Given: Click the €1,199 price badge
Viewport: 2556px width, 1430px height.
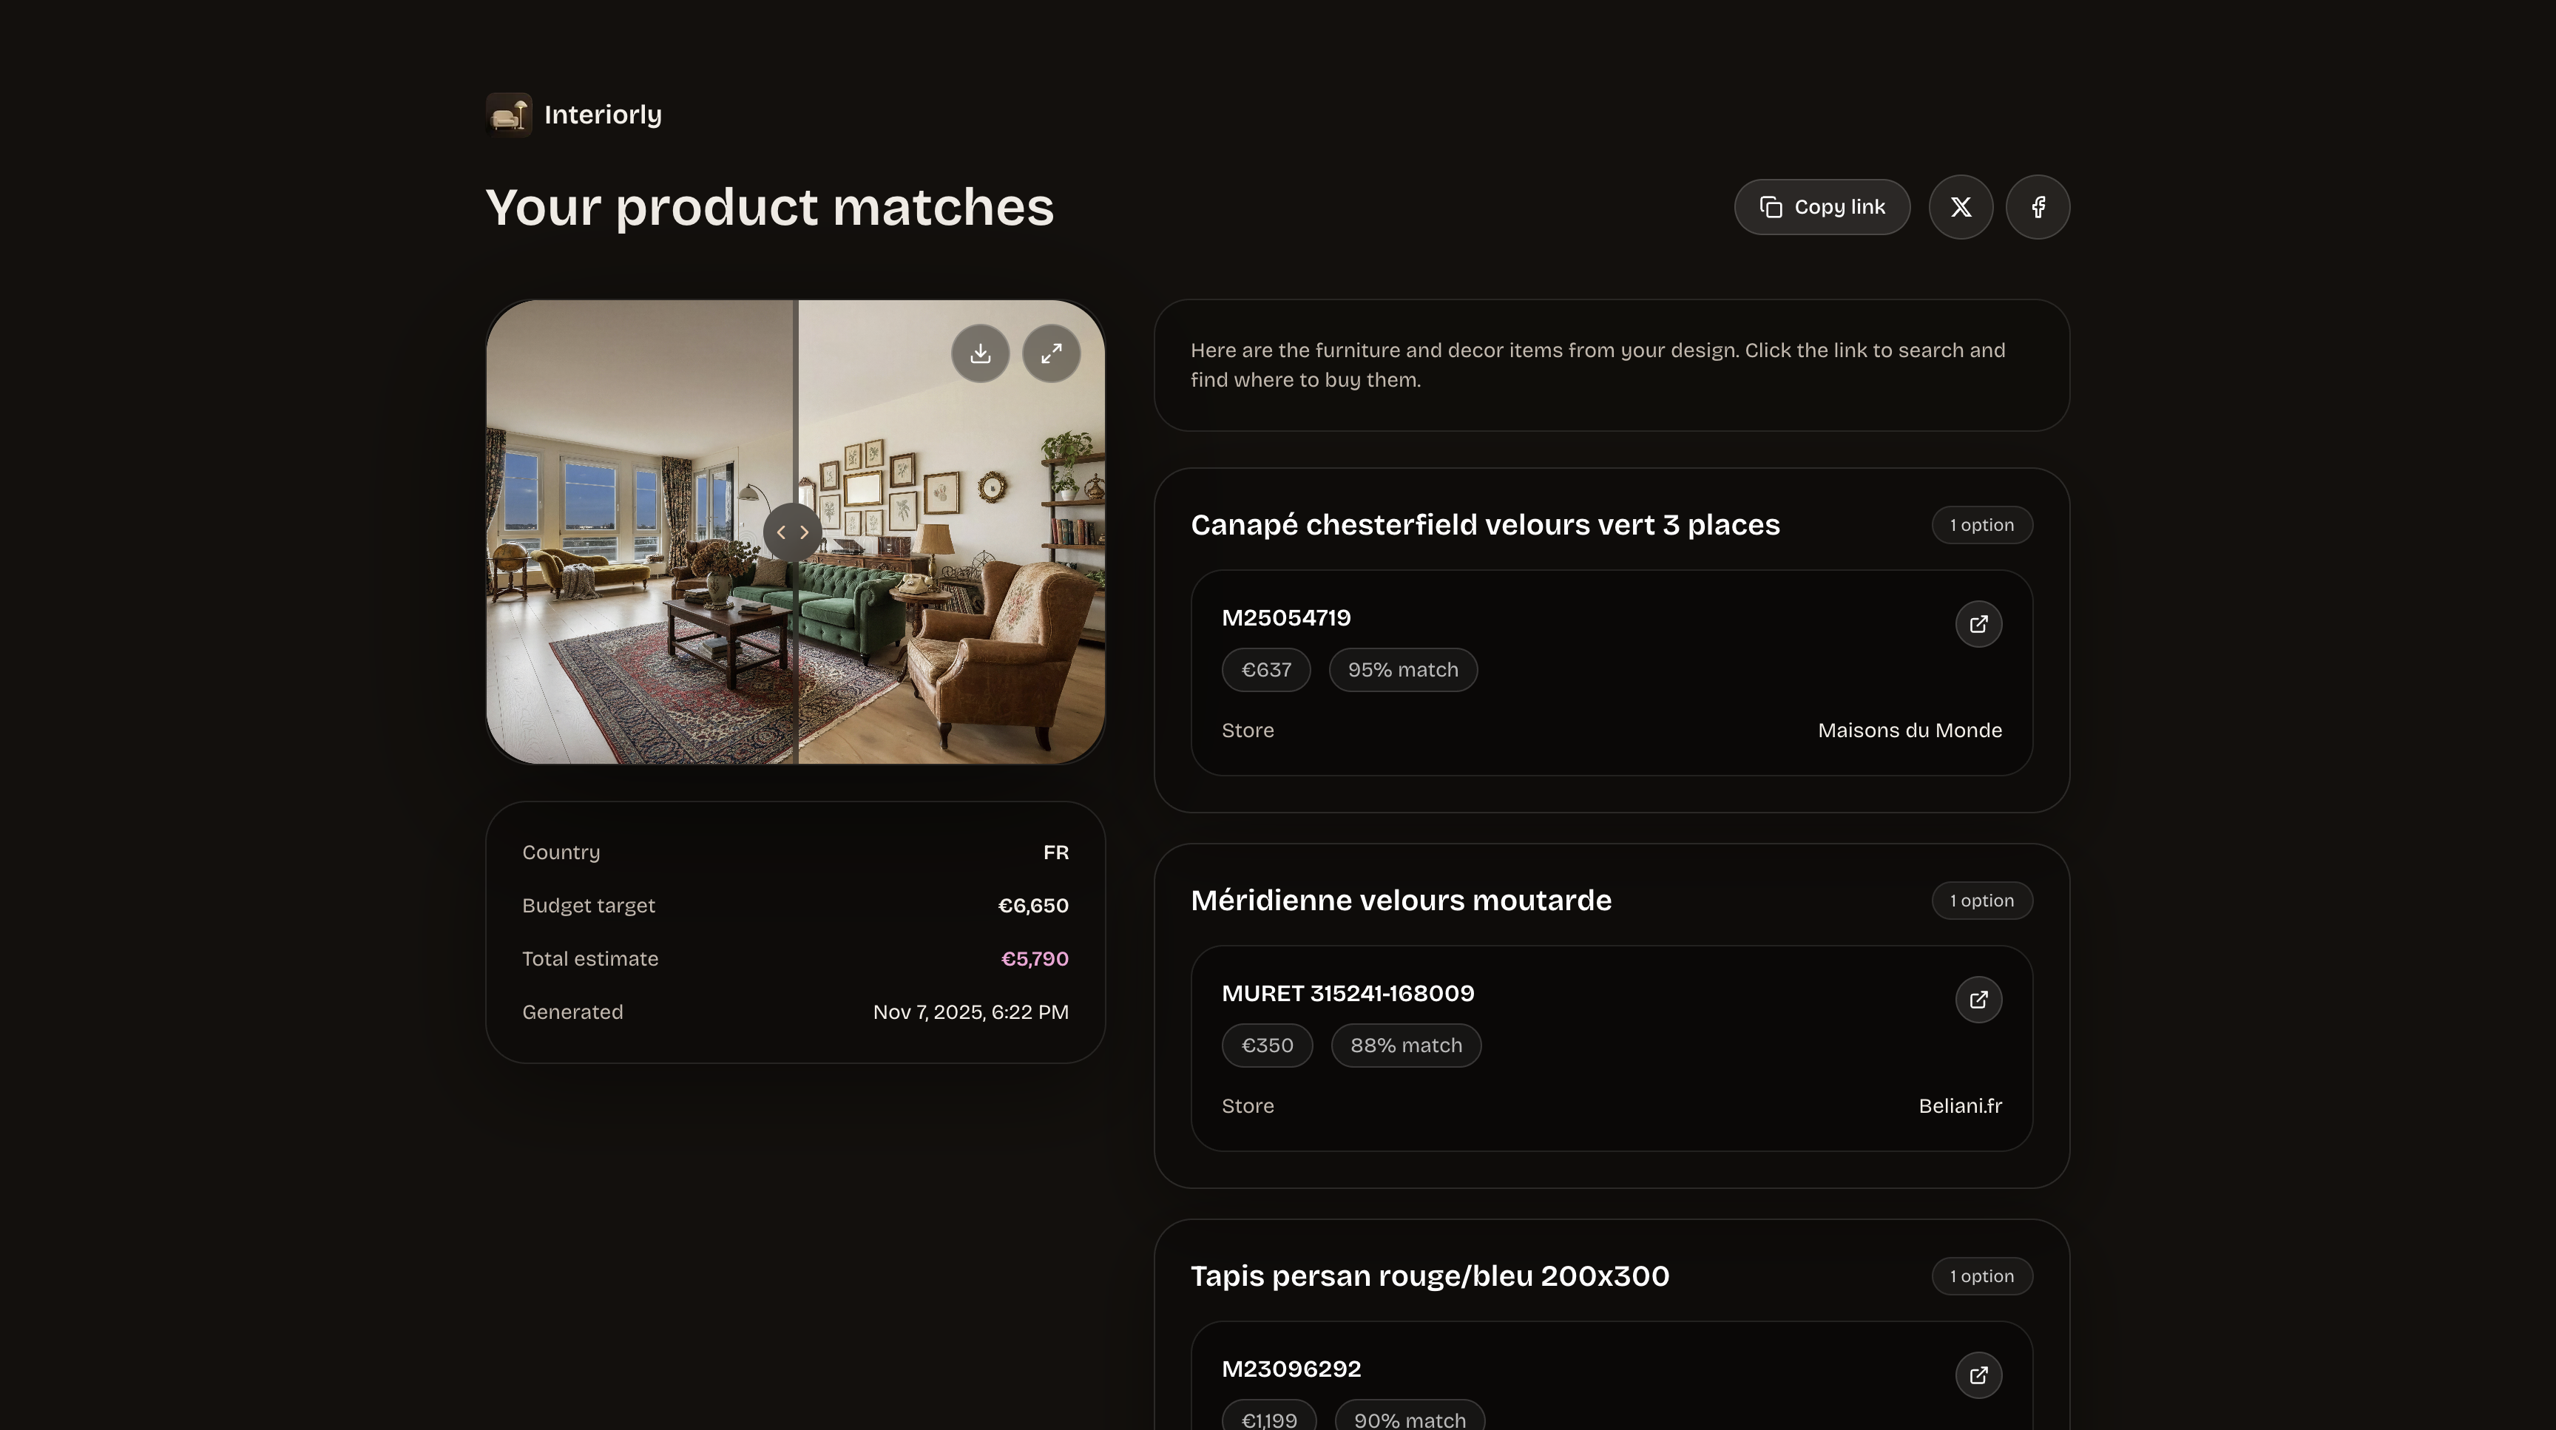Looking at the screenshot, I should click(x=1268, y=1418).
